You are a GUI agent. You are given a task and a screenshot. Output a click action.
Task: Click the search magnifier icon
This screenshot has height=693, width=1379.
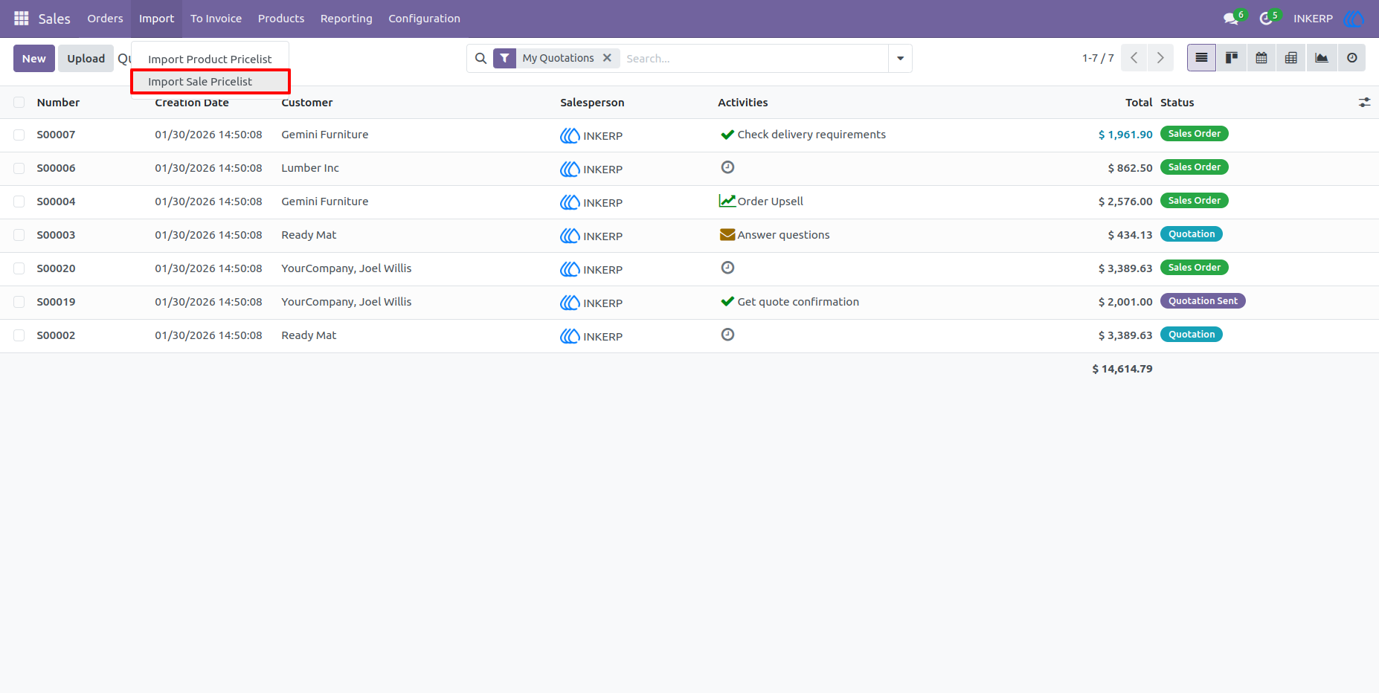[480, 58]
